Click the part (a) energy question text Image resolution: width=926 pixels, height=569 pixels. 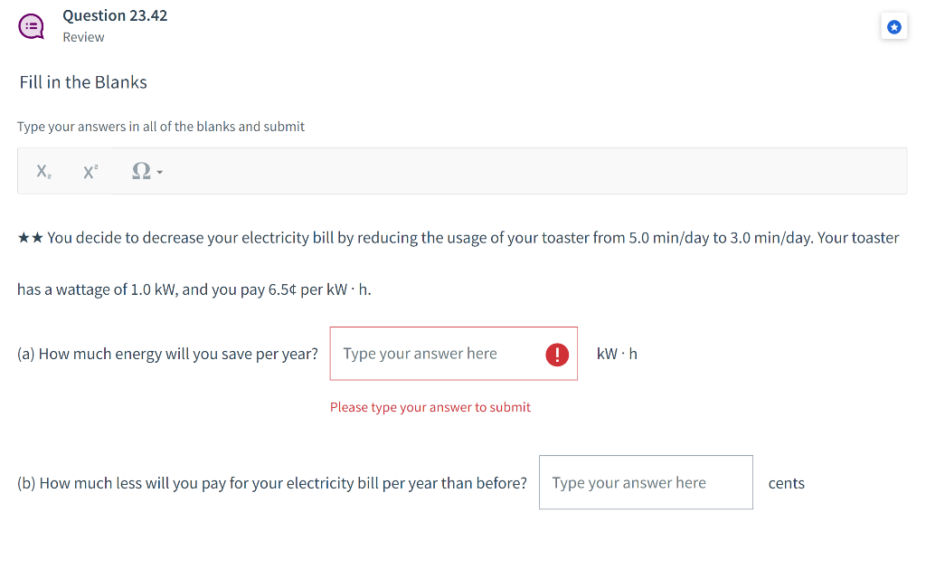(x=167, y=354)
